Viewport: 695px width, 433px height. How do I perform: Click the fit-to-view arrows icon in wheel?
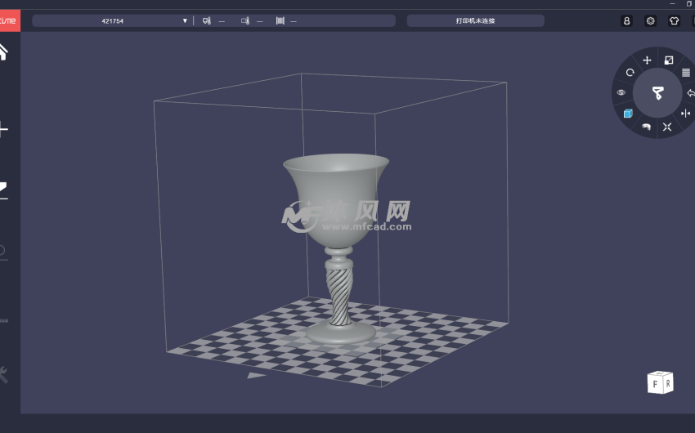(667, 127)
